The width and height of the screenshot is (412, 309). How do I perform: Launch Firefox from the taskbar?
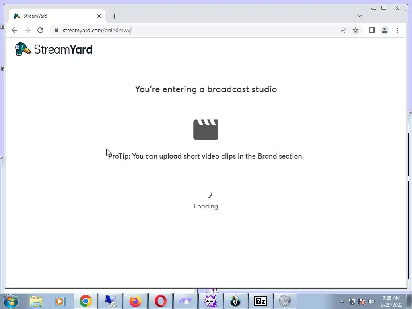click(136, 301)
